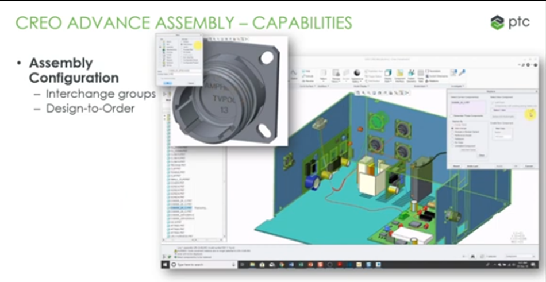This screenshot has width=546, height=282.
Task: Click Repaint on the graphics toolbar
Action: pyautogui.click(x=374, y=93)
